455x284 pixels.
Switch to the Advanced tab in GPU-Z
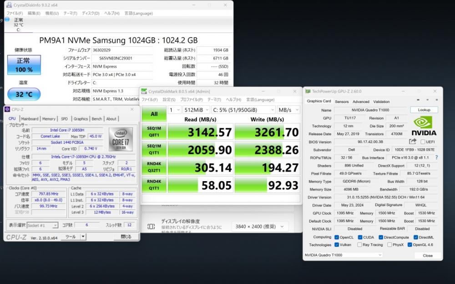361,101
